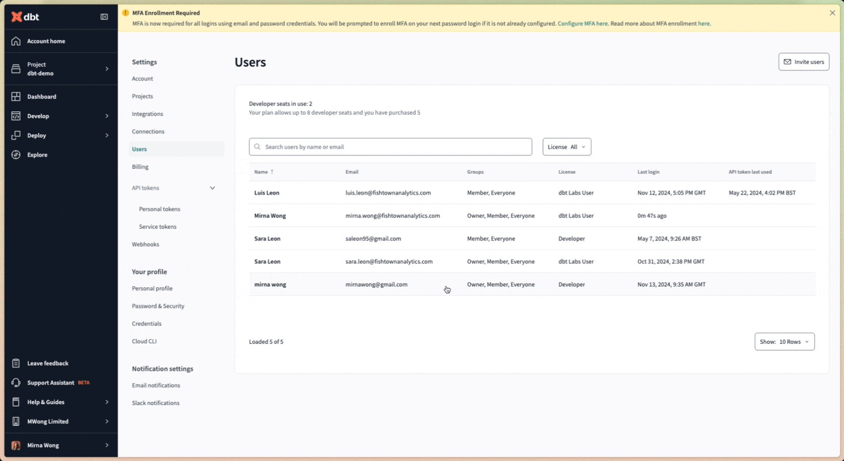Toggle the Name column sort order
The image size is (844, 461).
pyautogui.click(x=264, y=172)
